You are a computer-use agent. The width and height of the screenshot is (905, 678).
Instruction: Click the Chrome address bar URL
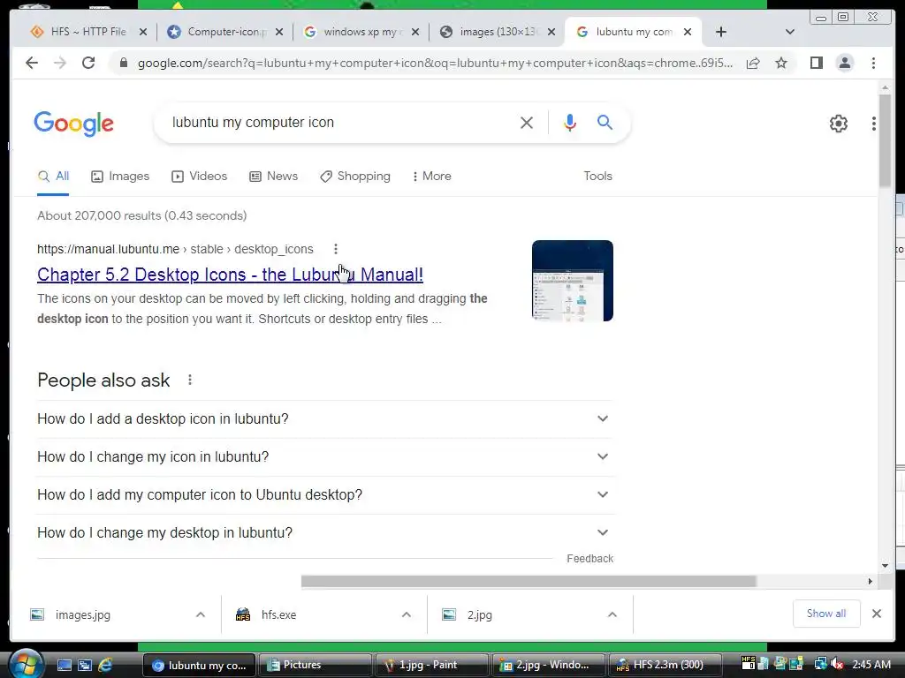pyautogui.click(x=435, y=63)
